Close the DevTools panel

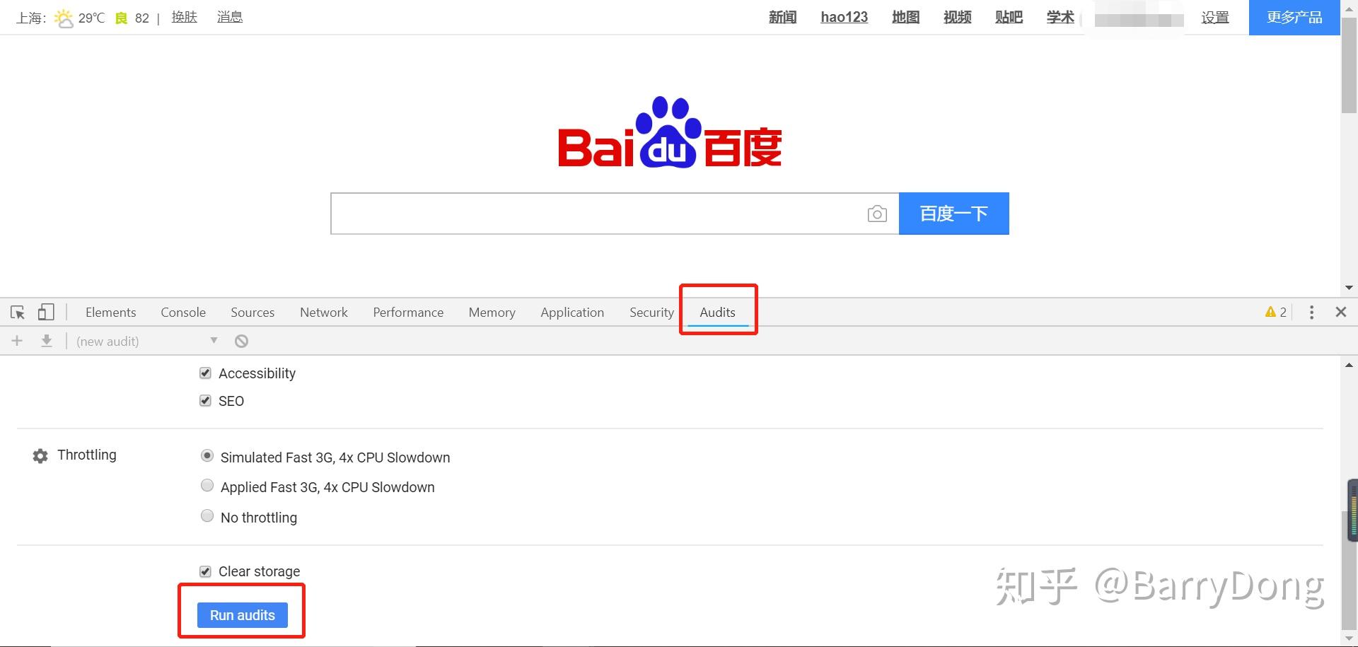[x=1340, y=312]
